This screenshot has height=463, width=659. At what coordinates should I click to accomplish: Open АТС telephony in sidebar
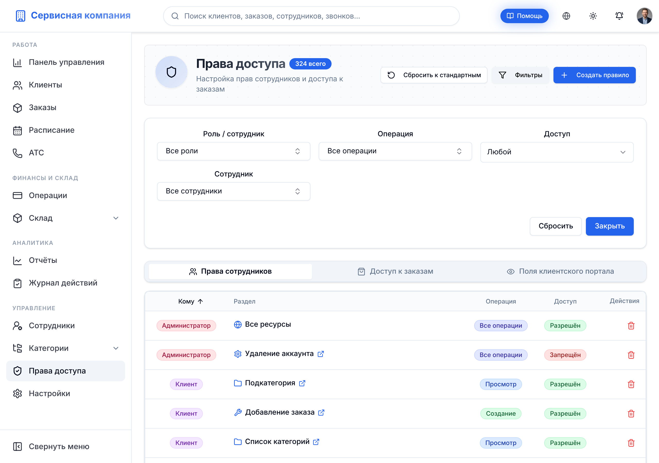pyautogui.click(x=65, y=153)
